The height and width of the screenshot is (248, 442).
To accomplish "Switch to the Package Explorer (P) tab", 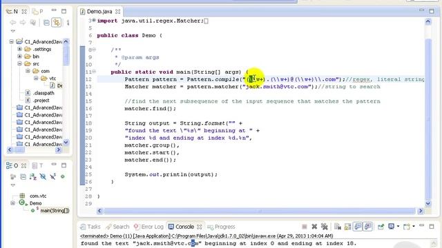I will (x=37, y=12).
